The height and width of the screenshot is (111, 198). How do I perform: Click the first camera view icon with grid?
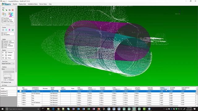(3, 30)
